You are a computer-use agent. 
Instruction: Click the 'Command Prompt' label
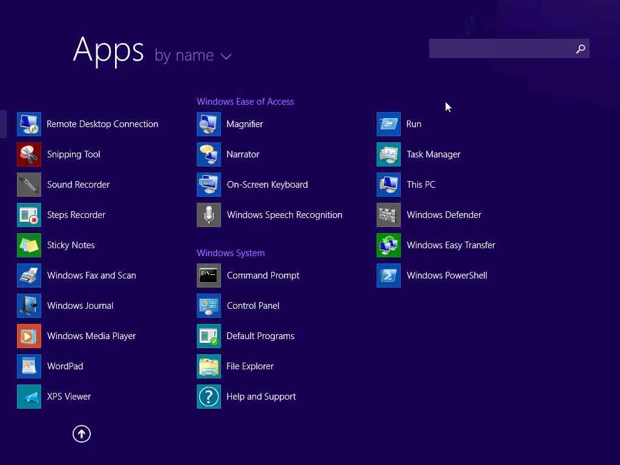(263, 275)
